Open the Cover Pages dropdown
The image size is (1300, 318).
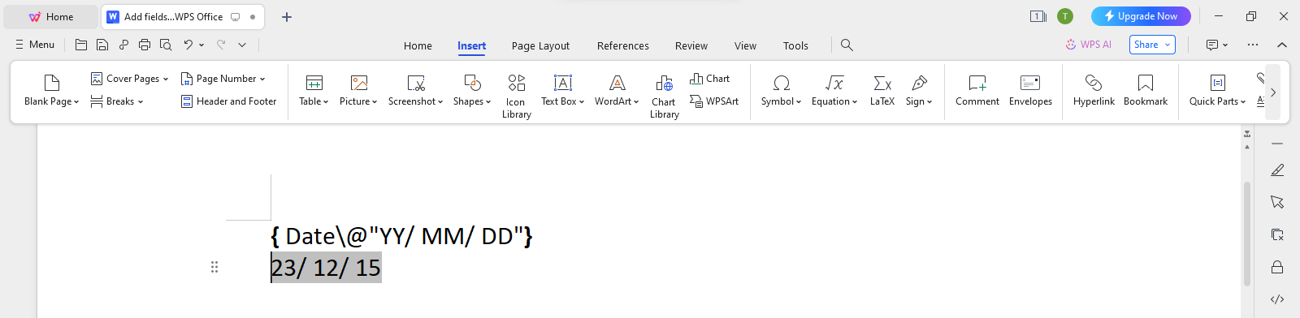point(130,79)
